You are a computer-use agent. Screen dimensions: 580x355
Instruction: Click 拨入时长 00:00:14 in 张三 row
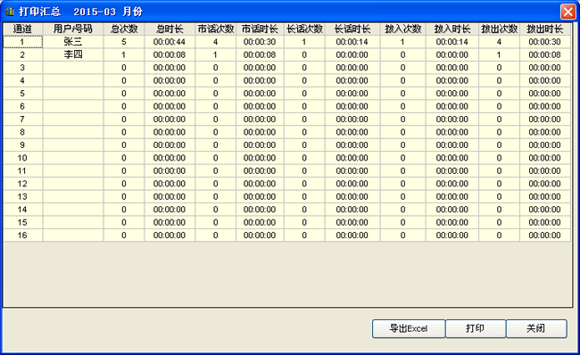point(452,42)
